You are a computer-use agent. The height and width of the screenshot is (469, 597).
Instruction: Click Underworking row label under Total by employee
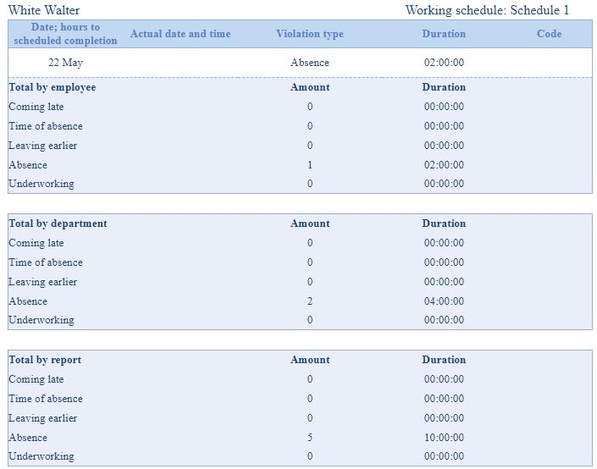(x=41, y=184)
